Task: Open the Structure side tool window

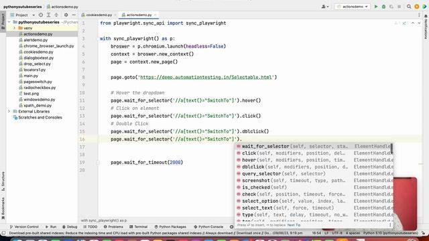Action: pyautogui.click(x=3, y=181)
